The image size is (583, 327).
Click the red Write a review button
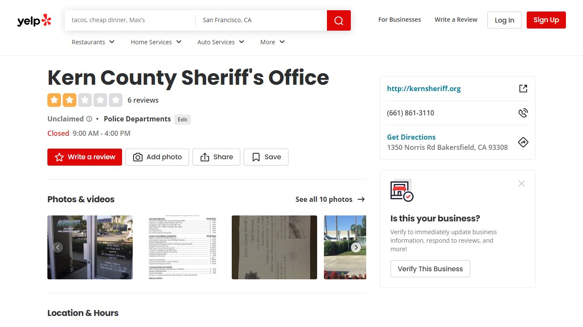tap(85, 157)
